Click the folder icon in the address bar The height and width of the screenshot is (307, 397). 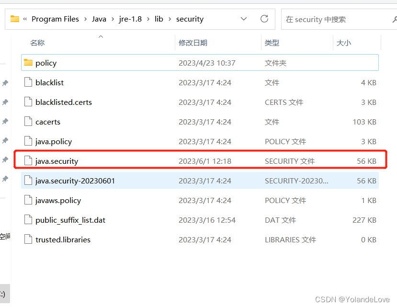click(x=15, y=19)
